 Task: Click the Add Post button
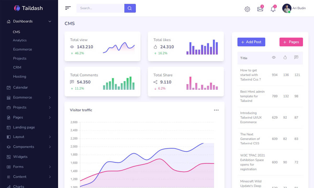point(251,42)
